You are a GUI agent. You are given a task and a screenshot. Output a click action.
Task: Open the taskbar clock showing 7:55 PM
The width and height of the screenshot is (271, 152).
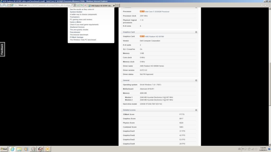[263, 149]
